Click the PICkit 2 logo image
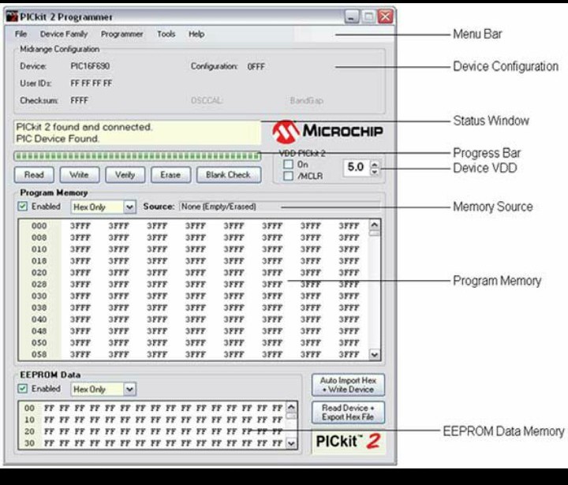568x485 pixels. pyautogui.click(x=349, y=441)
